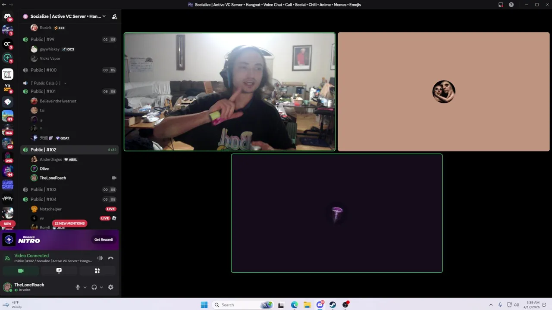
Task: Focus the webcam video tile
Action: (x=229, y=92)
